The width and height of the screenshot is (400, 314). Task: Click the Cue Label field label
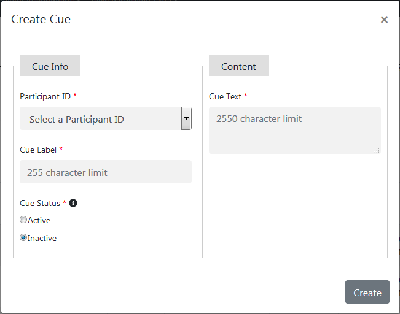tap(38, 150)
